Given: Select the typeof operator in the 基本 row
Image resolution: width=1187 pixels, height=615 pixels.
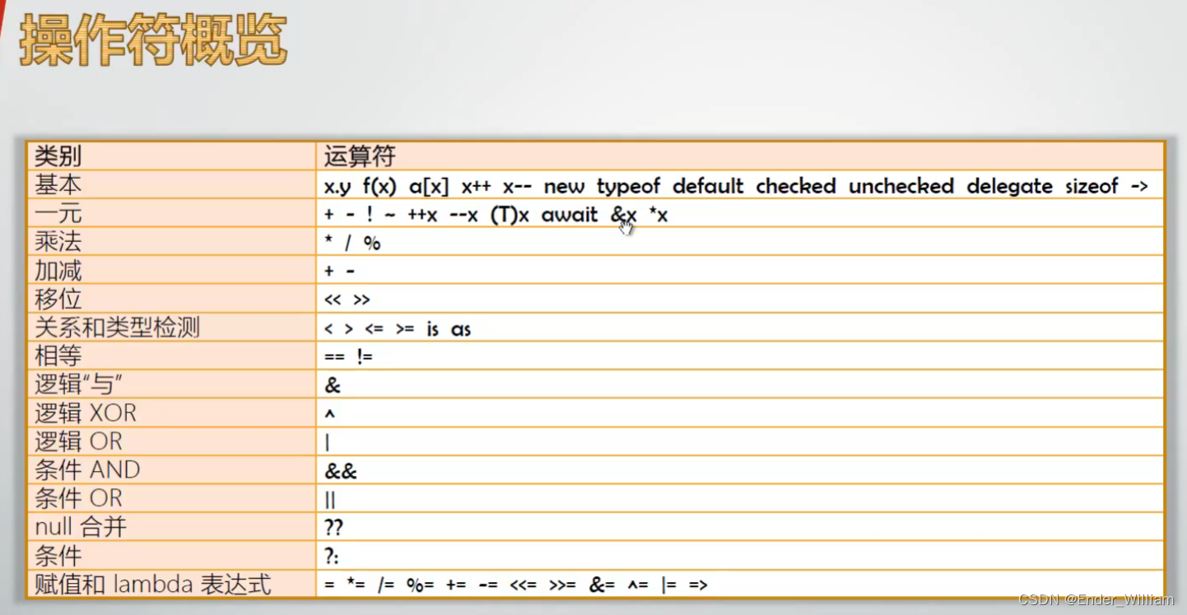Looking at the screenshot, I should 627,186.
